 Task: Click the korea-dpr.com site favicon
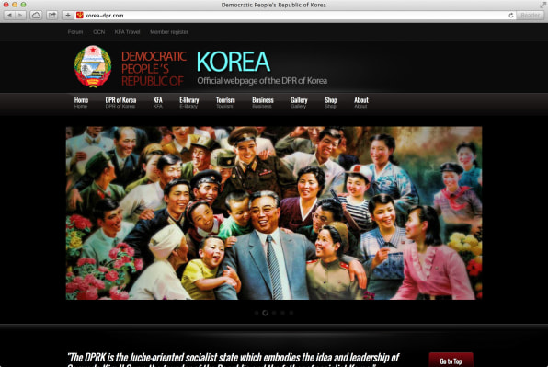[80, 15]
